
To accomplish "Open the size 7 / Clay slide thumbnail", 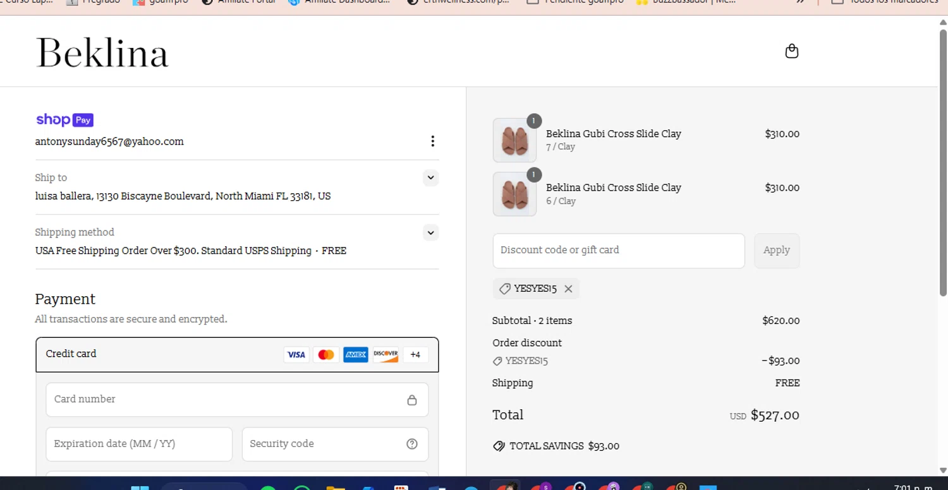I will pos(514,140).
